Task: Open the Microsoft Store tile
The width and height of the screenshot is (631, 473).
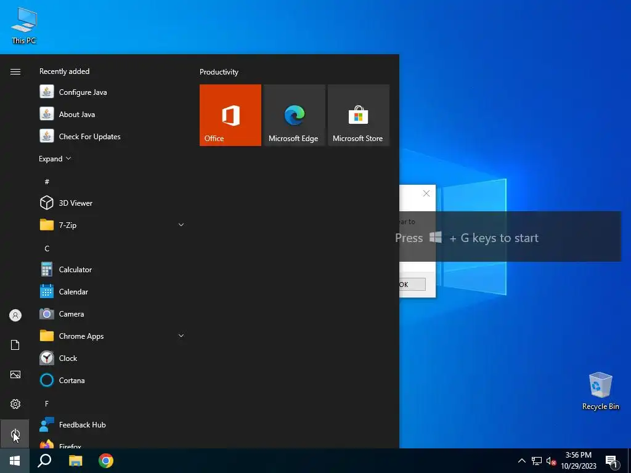Action: [x=359, y=115]
